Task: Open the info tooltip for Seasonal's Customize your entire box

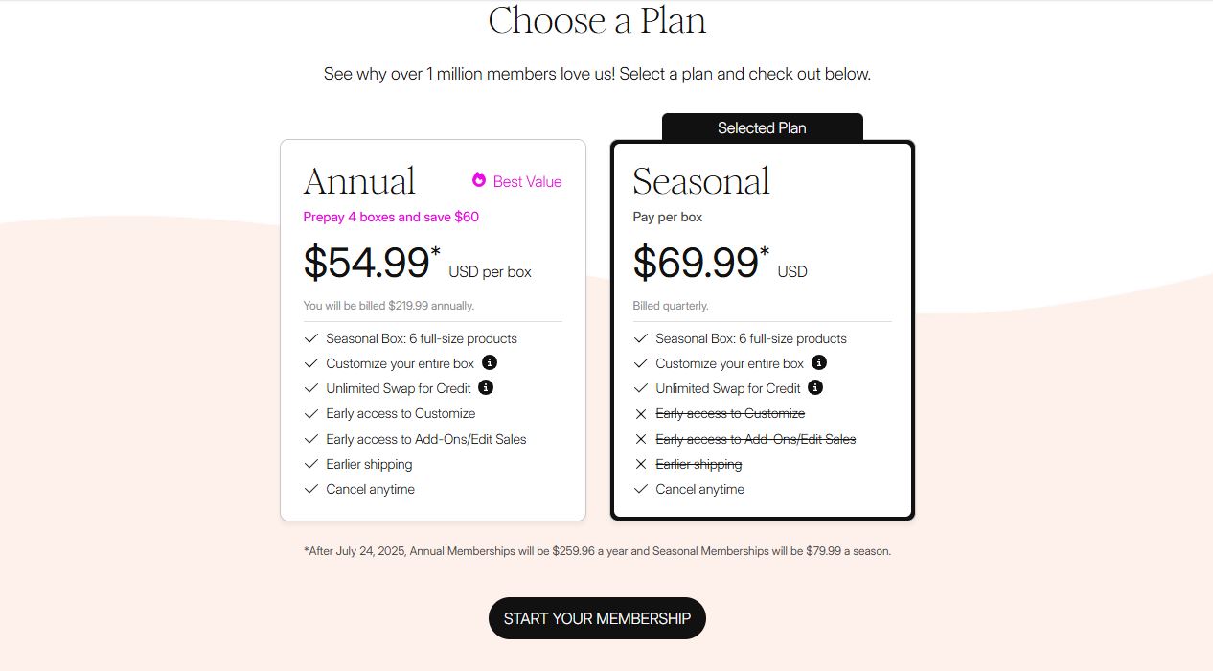Action: point(818,363)
